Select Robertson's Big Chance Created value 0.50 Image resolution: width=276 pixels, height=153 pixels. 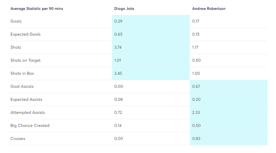[196, 126]
